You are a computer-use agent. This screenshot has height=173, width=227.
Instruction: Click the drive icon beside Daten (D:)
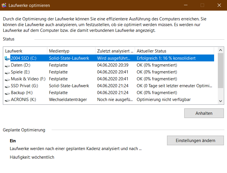coord(7,65)
